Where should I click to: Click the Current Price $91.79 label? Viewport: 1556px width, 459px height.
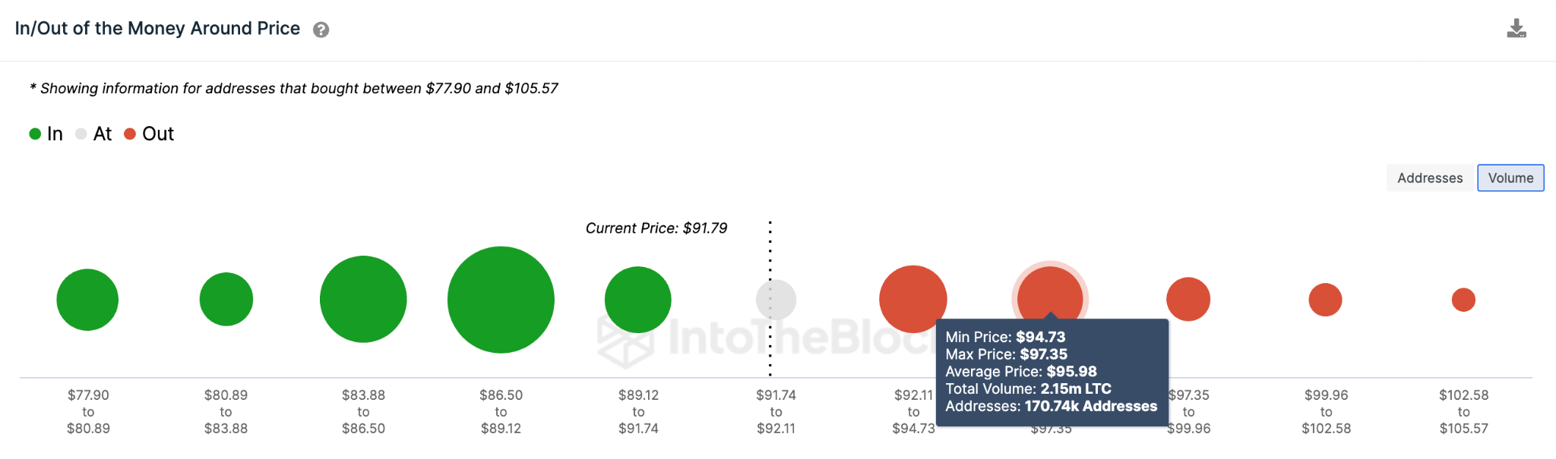(x=656, y=228)
